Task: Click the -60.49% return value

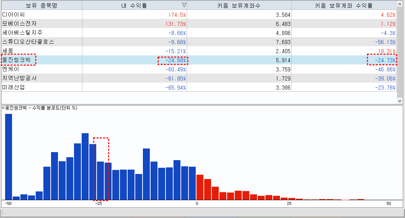Action: click(176, 70)
